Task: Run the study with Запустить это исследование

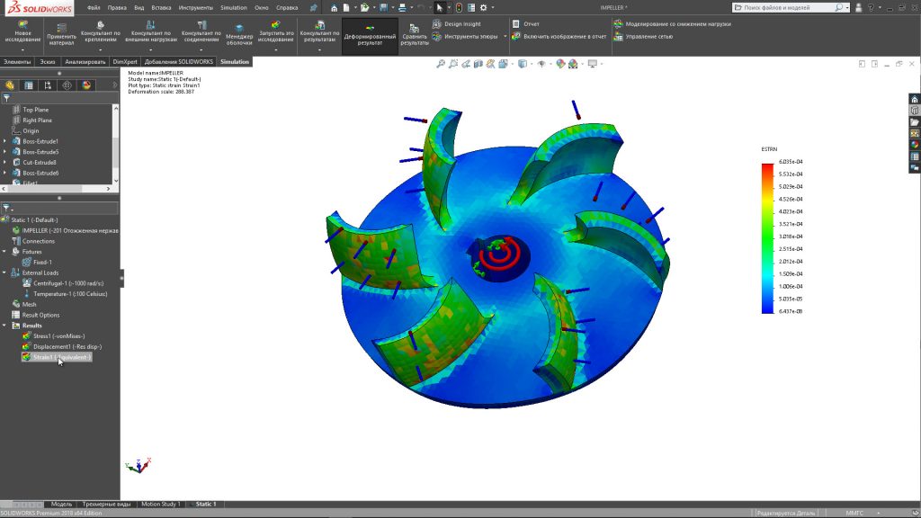Action: [276, 35]
